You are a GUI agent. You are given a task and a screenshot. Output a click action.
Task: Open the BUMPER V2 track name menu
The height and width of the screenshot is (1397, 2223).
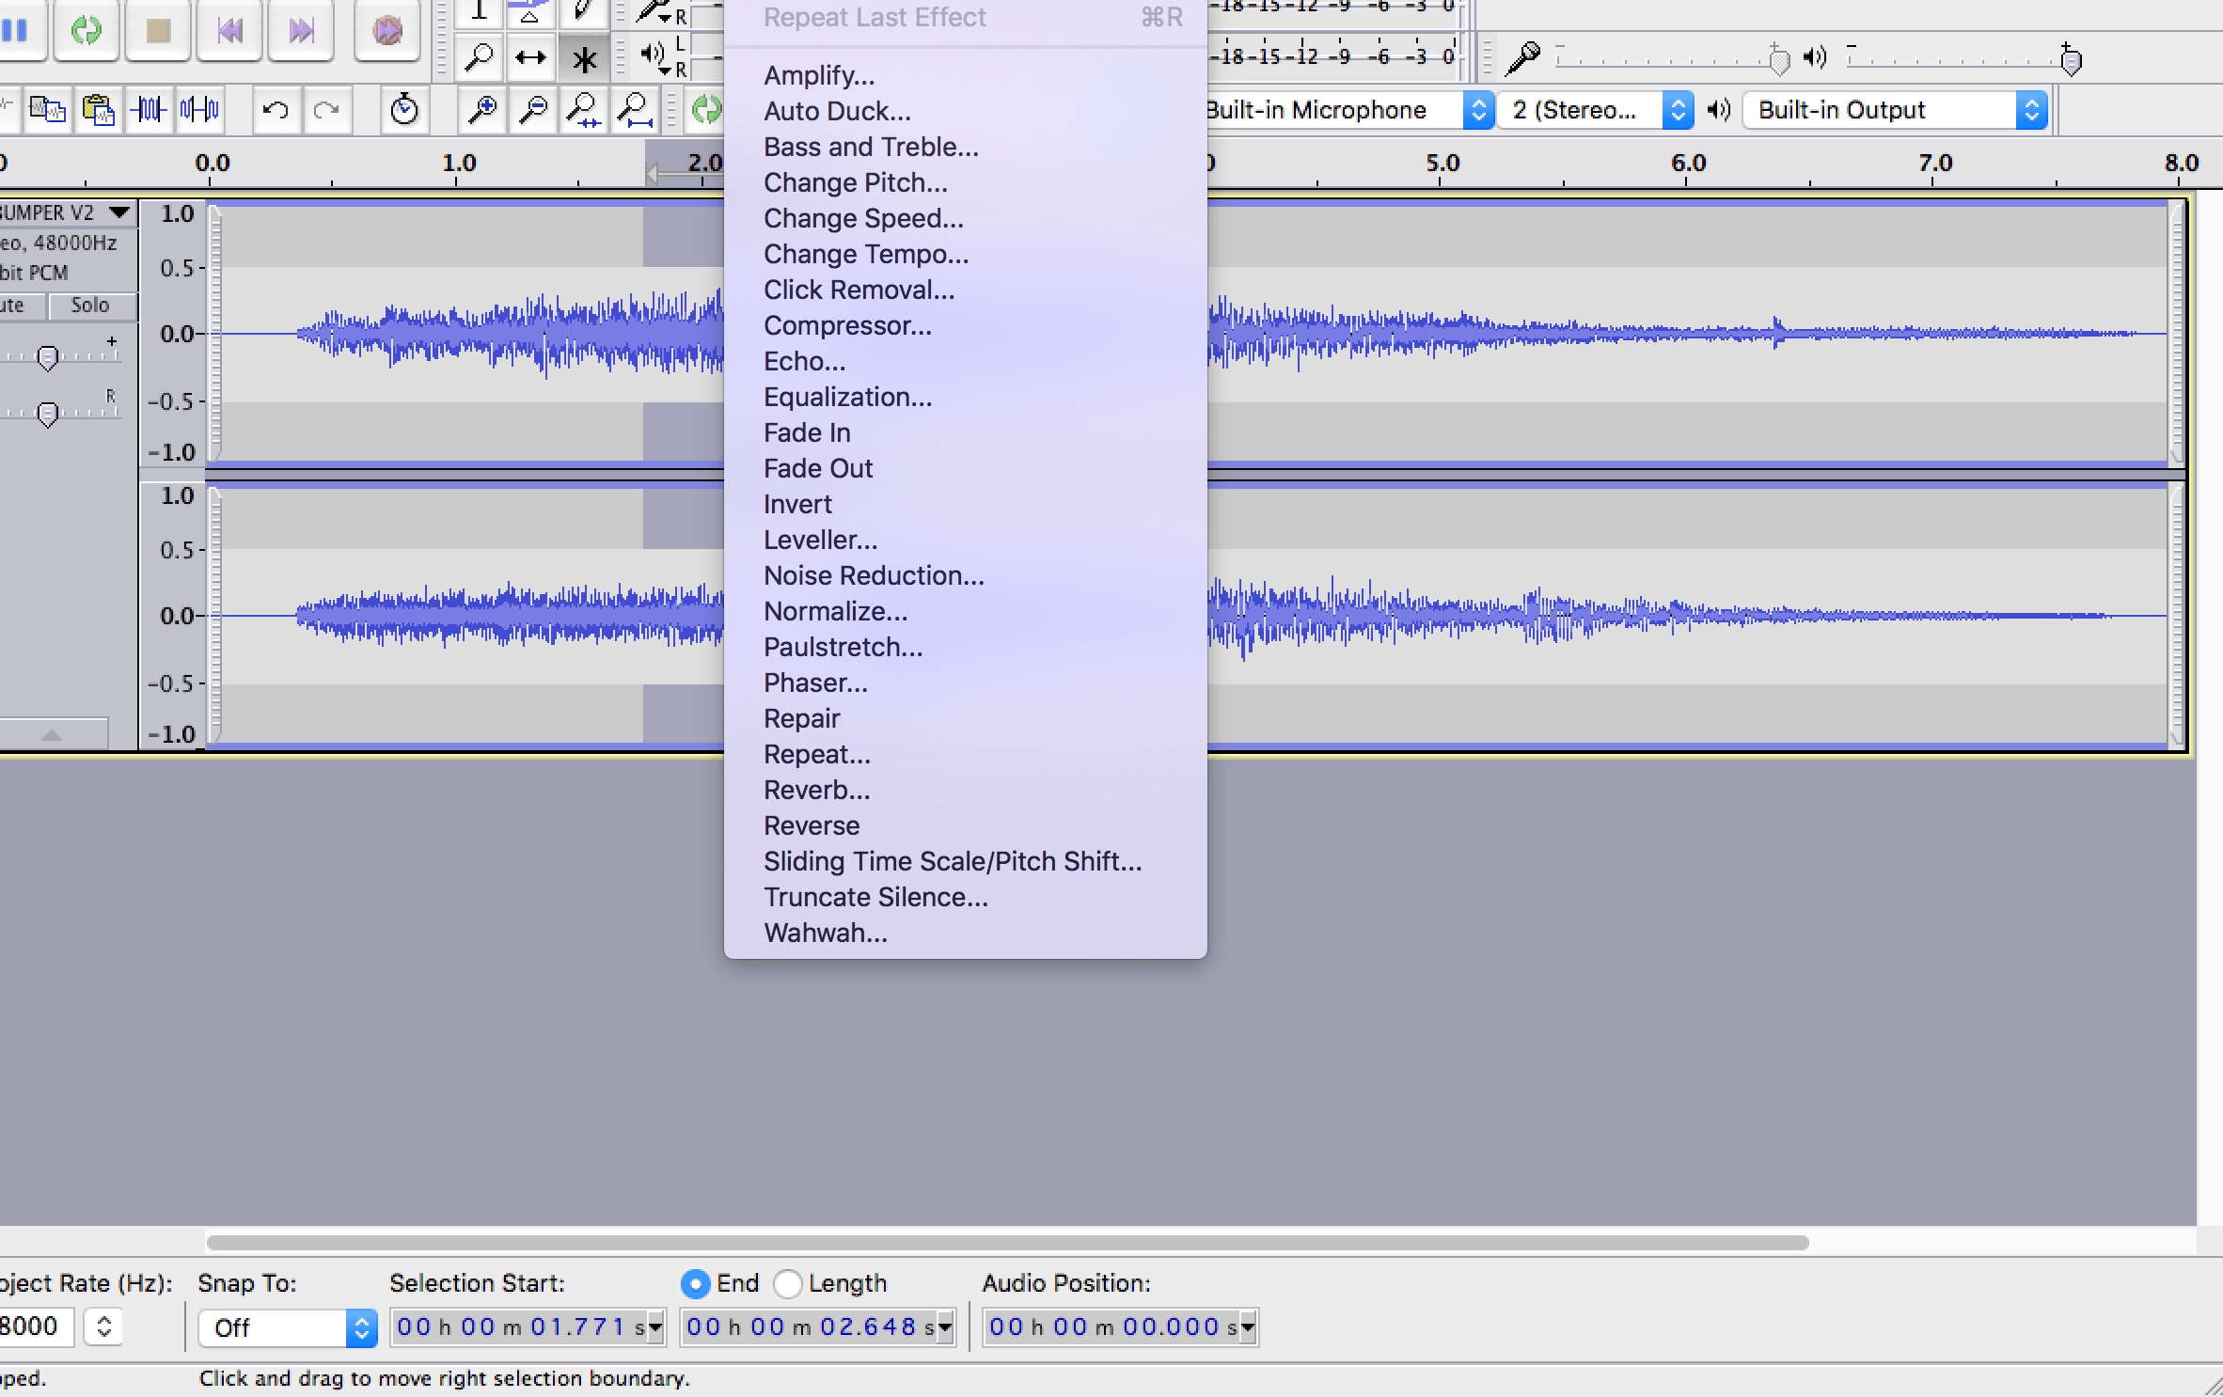click(x=119, y=212)
